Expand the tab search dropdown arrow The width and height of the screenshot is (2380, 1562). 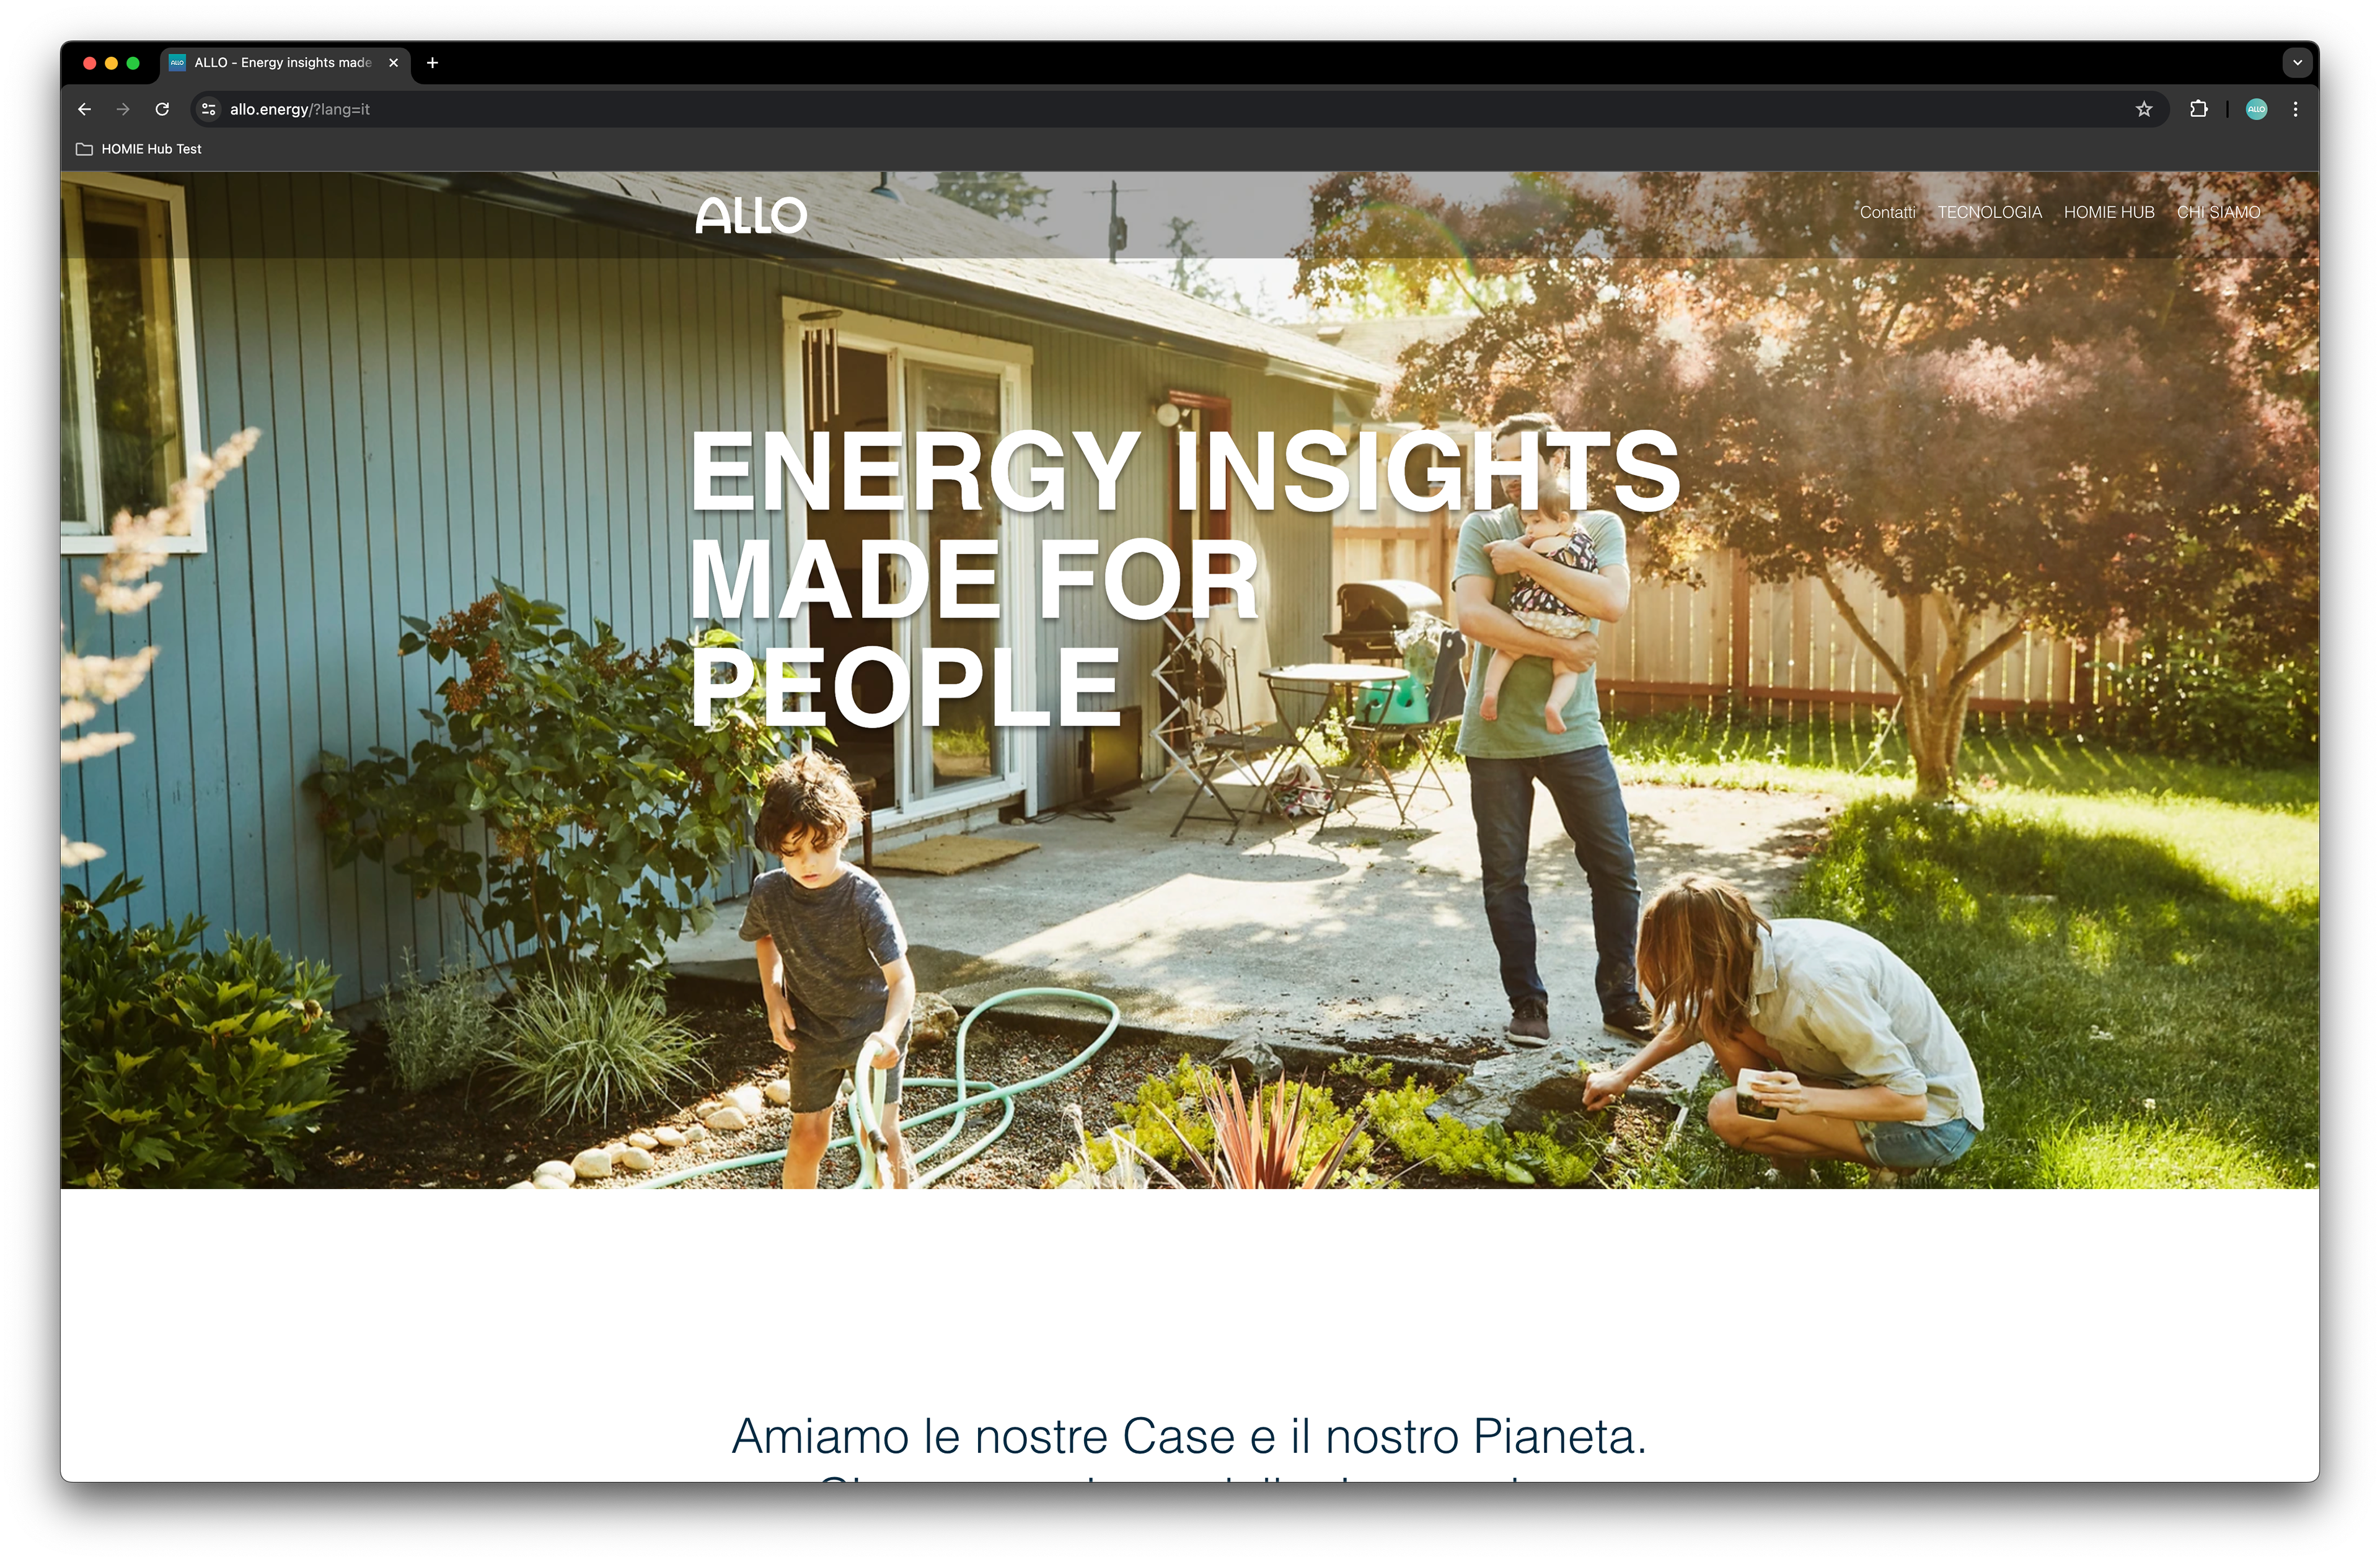(2297, 62)
